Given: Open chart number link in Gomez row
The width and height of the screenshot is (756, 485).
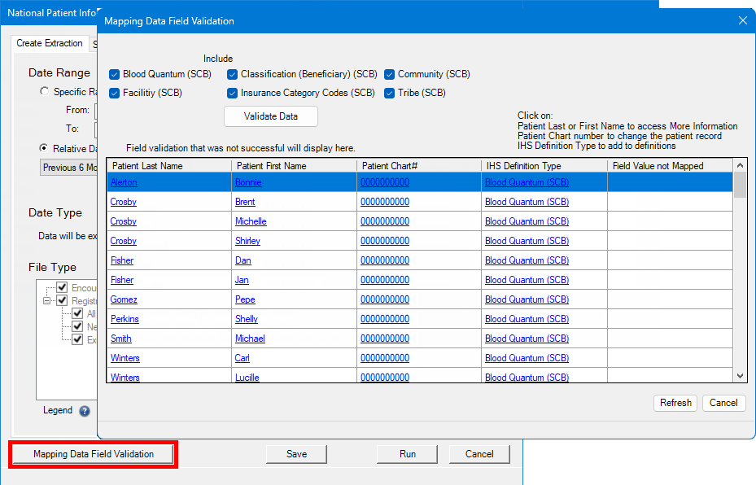Looking at the screenshot, I should coord(385,299).
